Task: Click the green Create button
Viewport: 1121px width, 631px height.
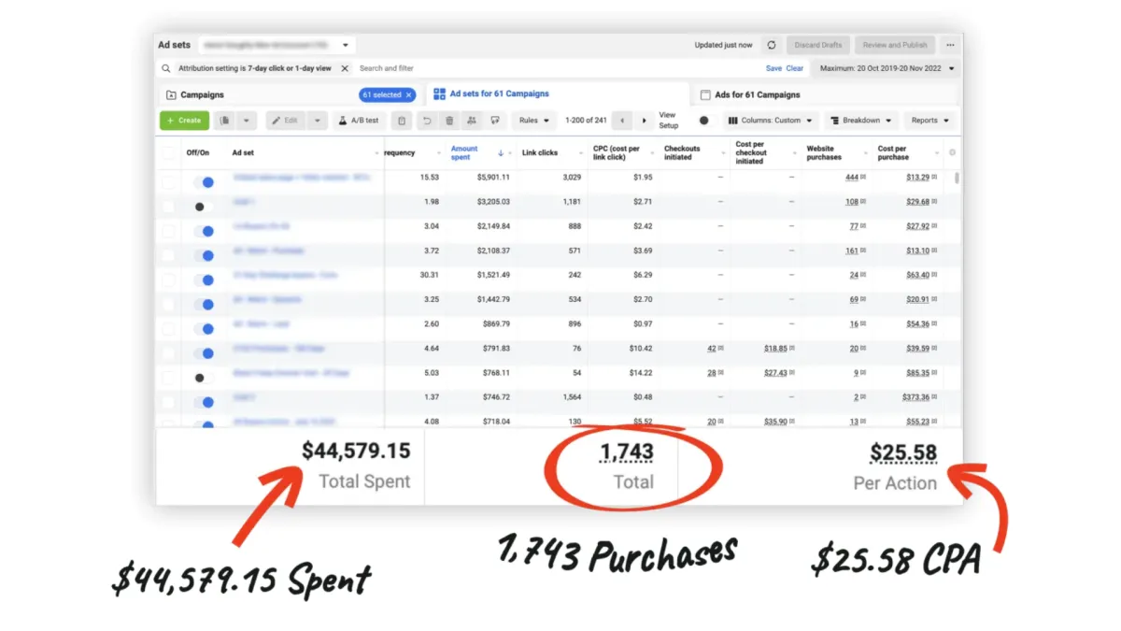Action: tap(184, 121)
